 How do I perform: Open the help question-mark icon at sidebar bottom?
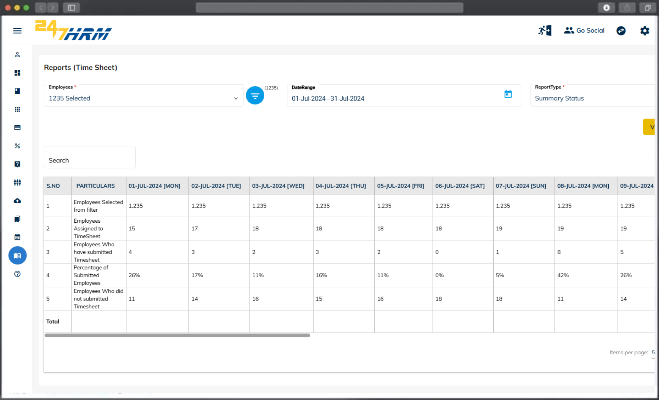click(17, 274)
